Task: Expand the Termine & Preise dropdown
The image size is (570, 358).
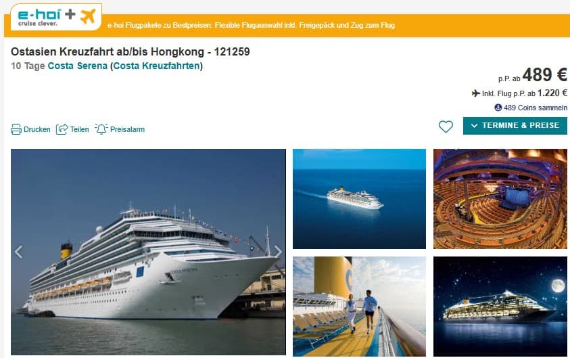Action: click(515, 125)
